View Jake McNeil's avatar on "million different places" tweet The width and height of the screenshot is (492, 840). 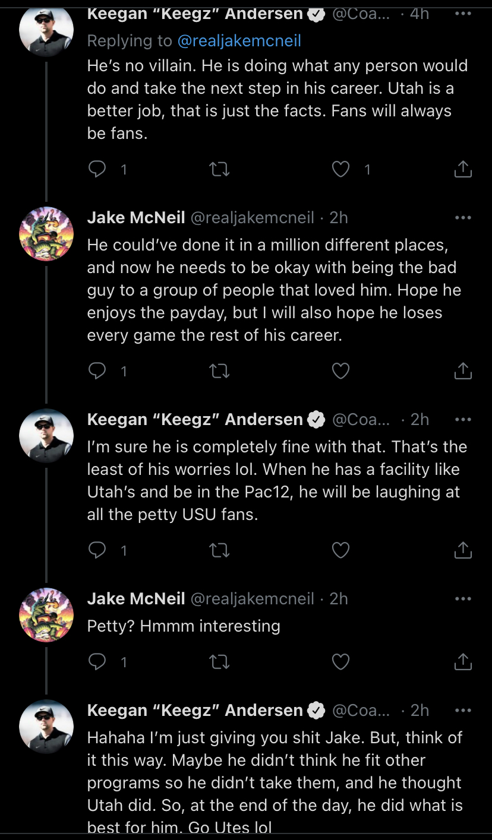point(46,233)
